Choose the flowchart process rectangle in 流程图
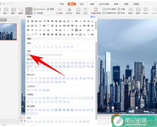This screenshot has height=127, width=157. tap(28, 98)
